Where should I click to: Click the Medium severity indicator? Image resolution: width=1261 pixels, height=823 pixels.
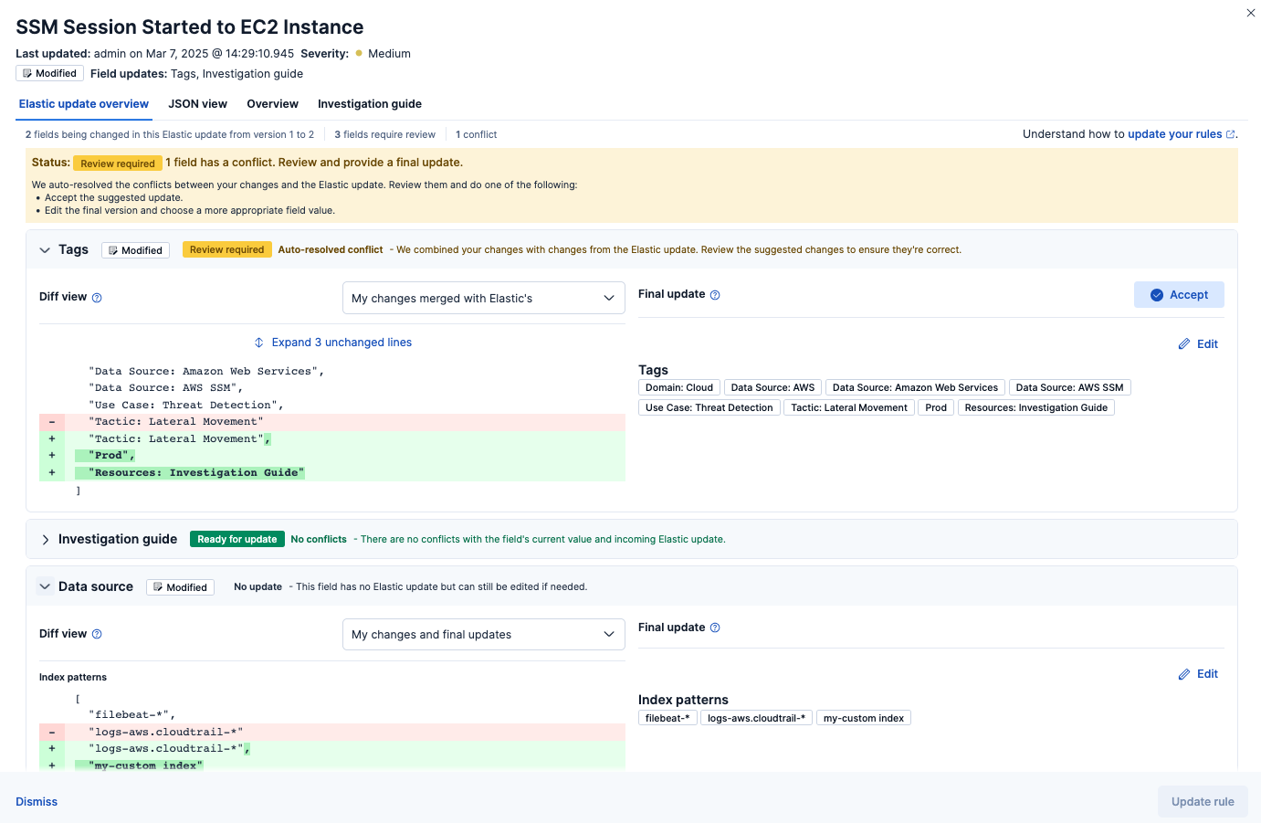[x=384, y=54]
